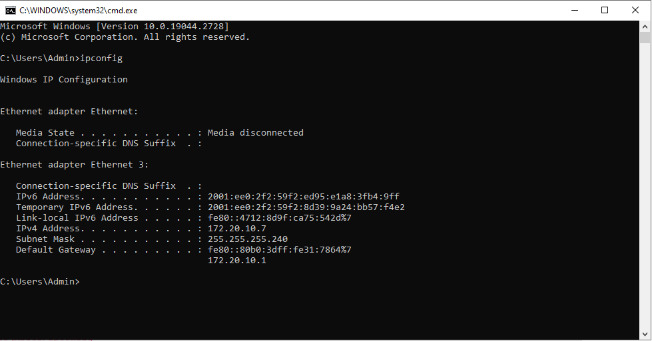Click the Microsoft Windows version line
652x341 pixels.
pos(115,27)
